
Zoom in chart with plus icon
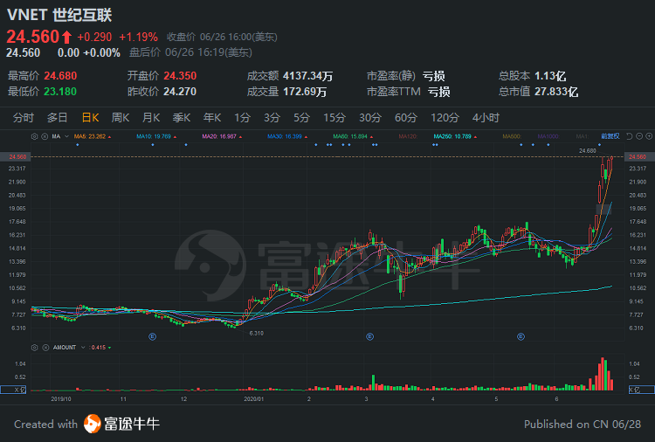coord(649,136)
